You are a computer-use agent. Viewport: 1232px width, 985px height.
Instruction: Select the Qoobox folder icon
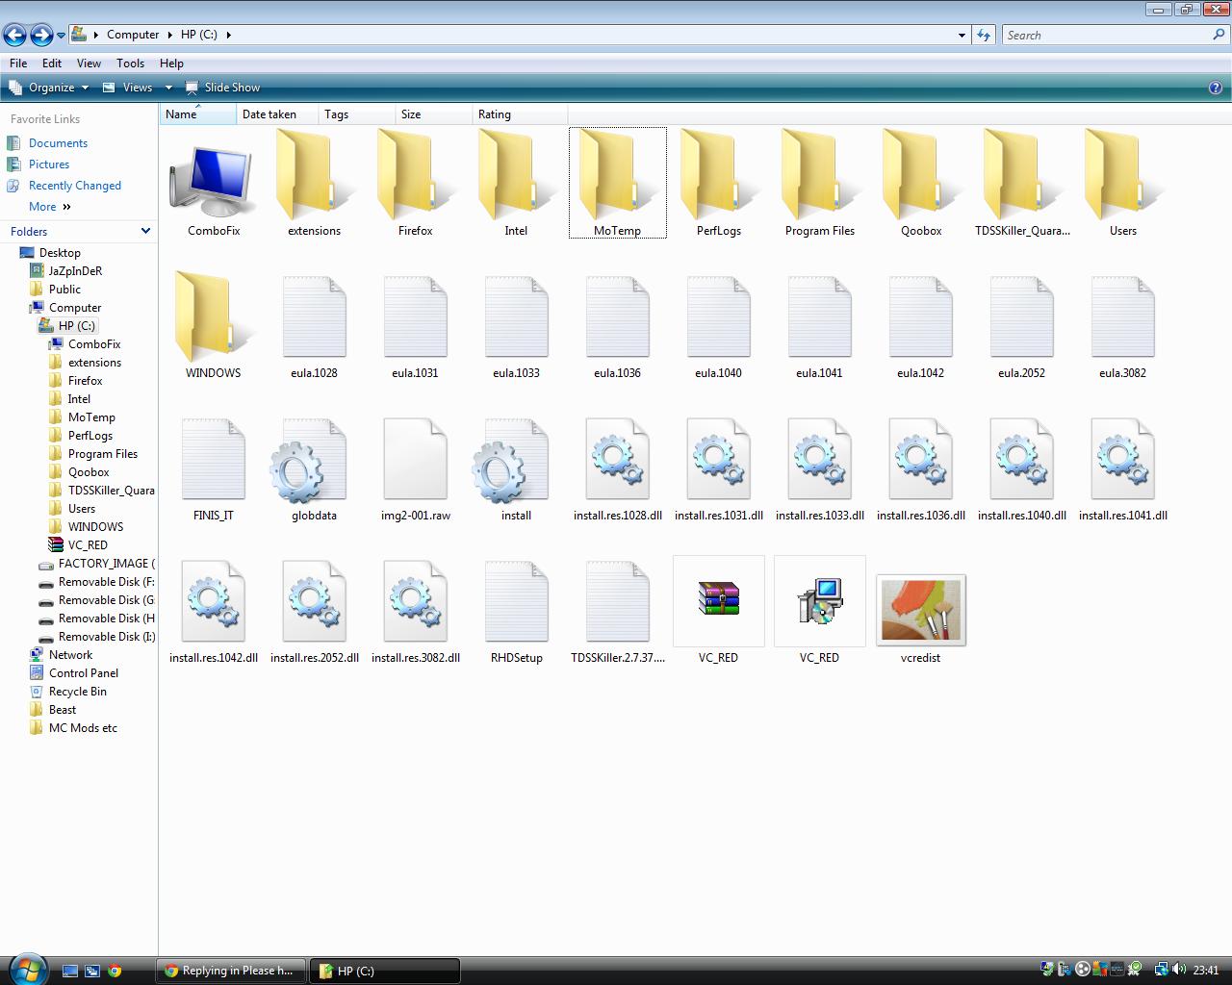pyautogui.click(x=920, y=176)
